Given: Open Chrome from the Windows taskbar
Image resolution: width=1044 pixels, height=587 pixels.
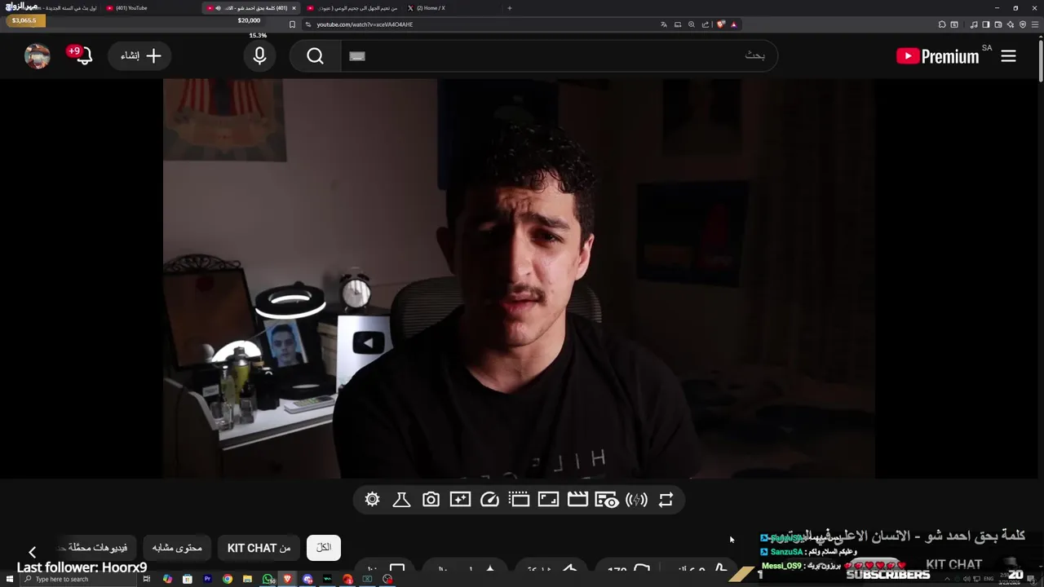Looking at the screenshot, I should [x=228, y=579].
